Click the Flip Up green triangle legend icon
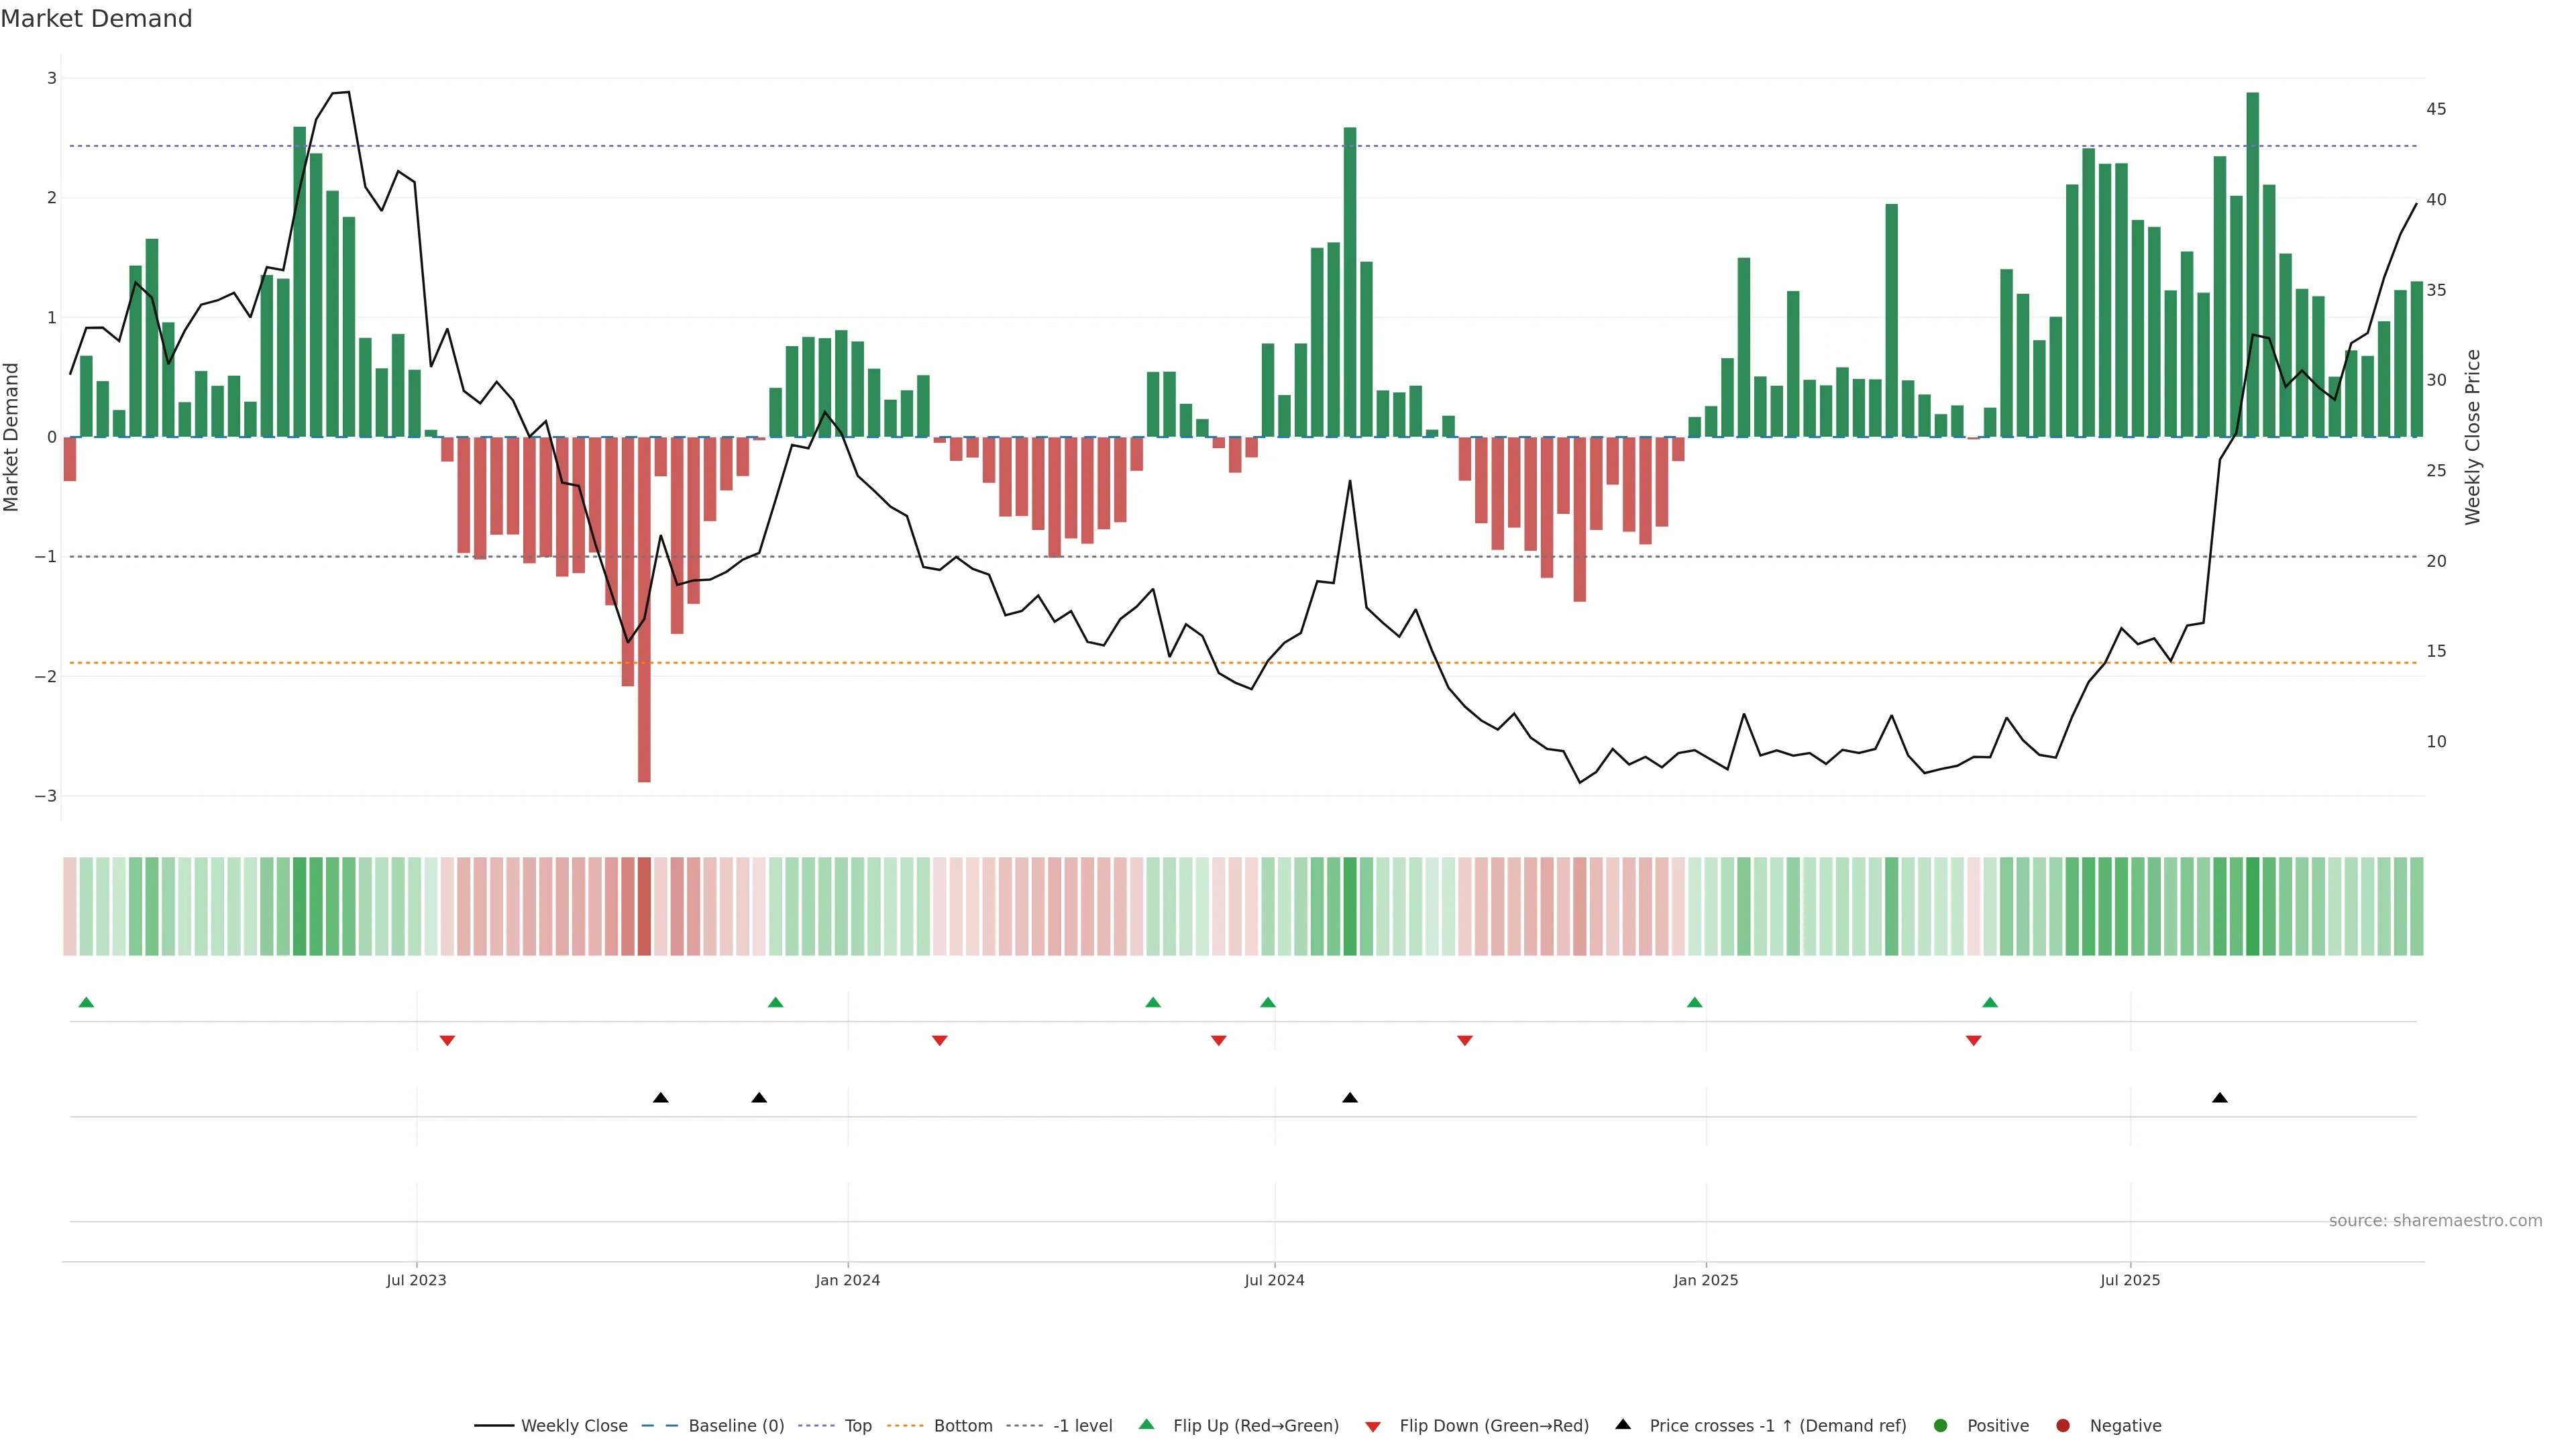2576x1449 pixels. (1147, 1424)
